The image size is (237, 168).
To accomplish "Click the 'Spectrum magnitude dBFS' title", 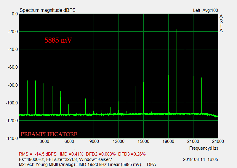I will (x=47, y=10).
